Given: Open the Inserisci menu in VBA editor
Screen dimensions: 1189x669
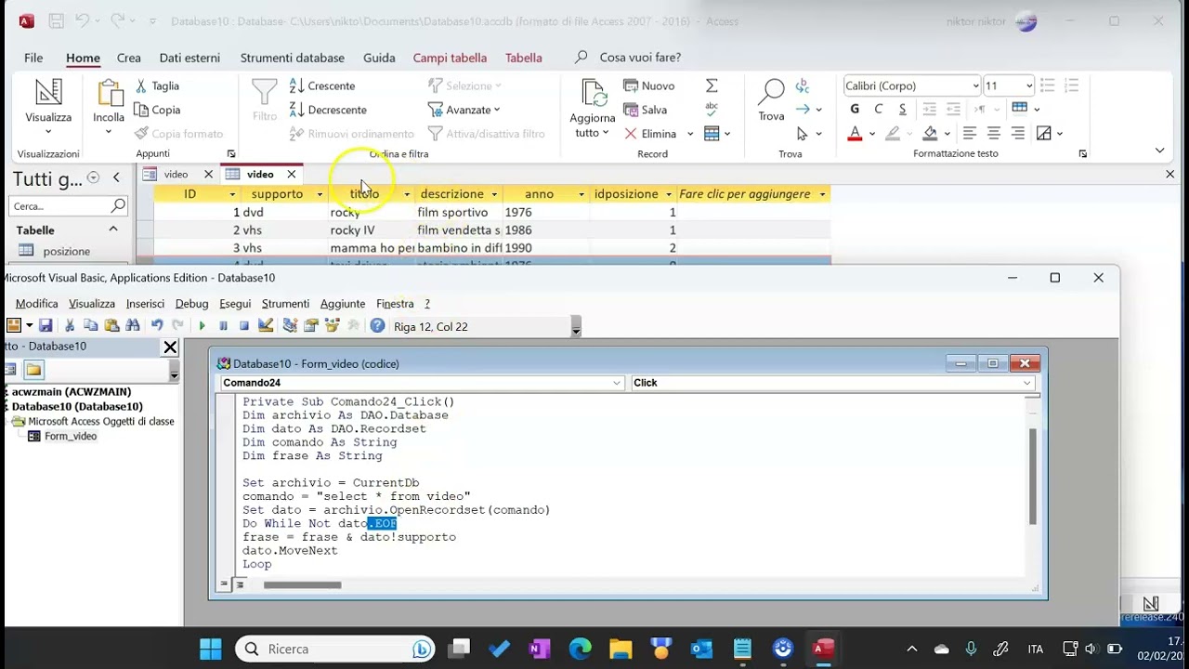Looking at the screenshot, I should point(145,304).
